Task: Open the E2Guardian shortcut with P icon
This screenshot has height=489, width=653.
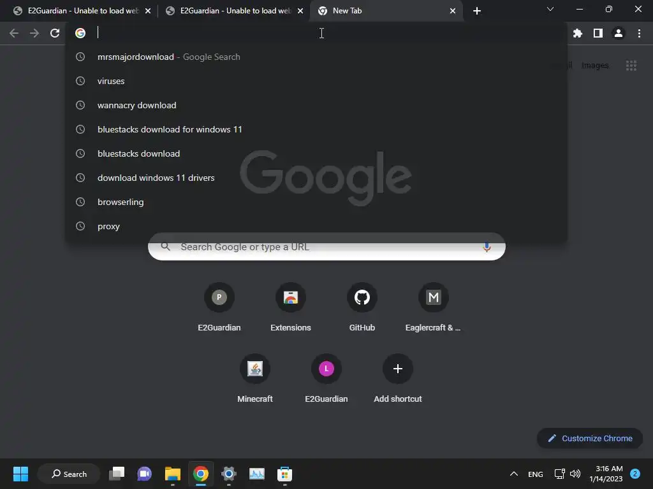Action: pyautogui.click(x=219, y=308)
